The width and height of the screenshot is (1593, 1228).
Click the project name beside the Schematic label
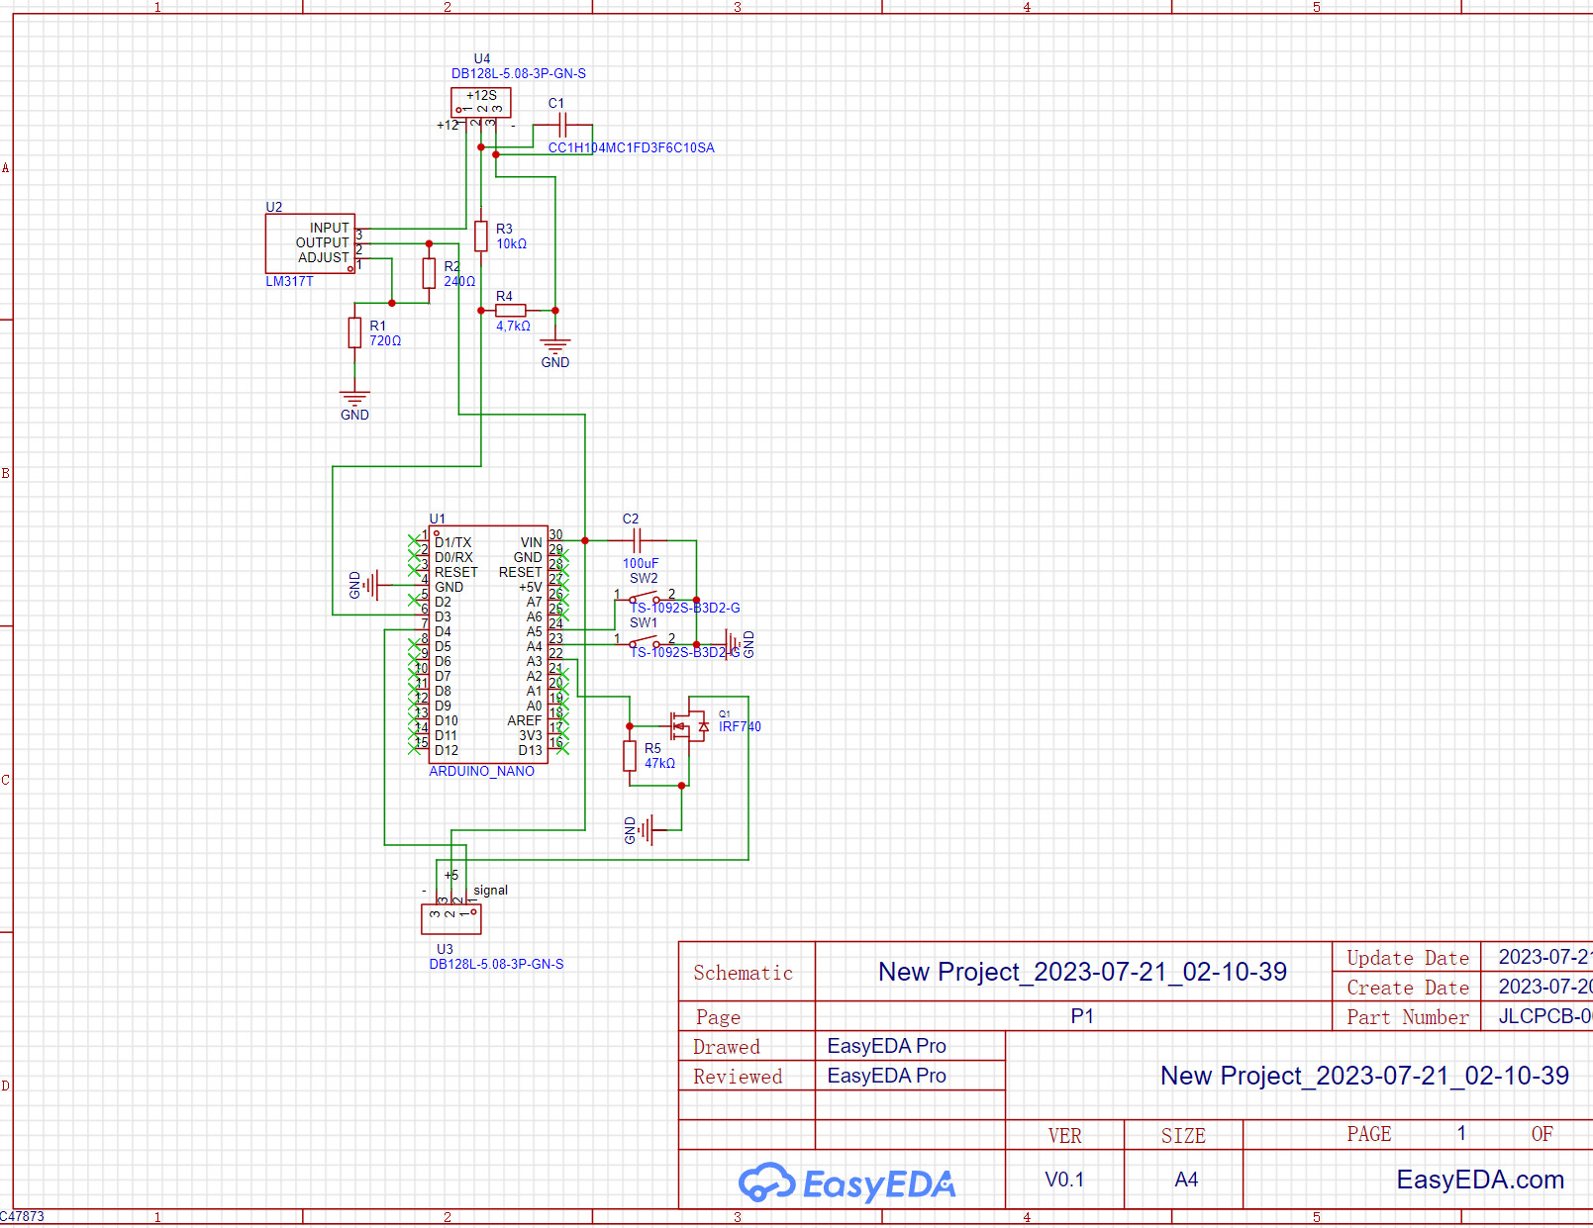(1082, 972)
